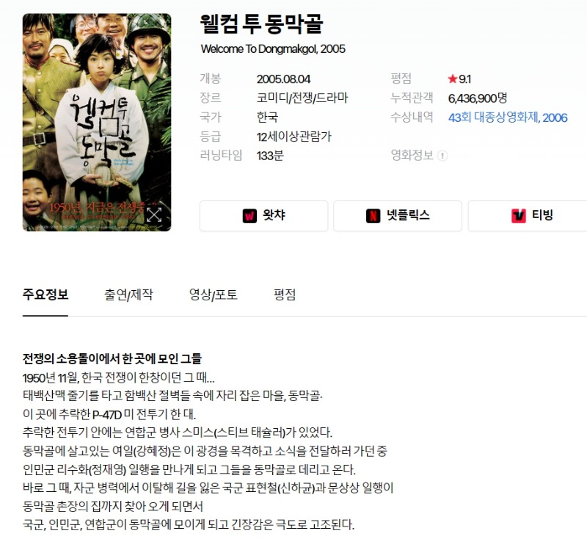
Task: Click the 9.1 rating score
Action: point(464,79)
